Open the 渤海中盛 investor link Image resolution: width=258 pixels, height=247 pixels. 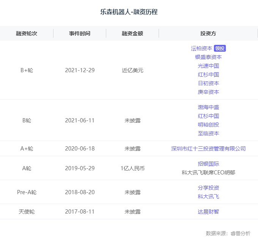point(208,107)
